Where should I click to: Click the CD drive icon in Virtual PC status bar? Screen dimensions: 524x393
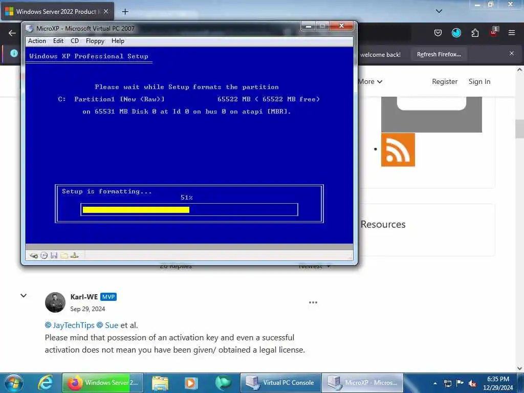click(x=44, y=256)
